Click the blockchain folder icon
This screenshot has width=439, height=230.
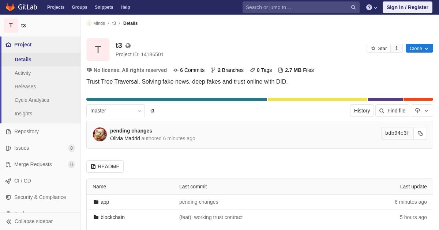coord(96,217)
